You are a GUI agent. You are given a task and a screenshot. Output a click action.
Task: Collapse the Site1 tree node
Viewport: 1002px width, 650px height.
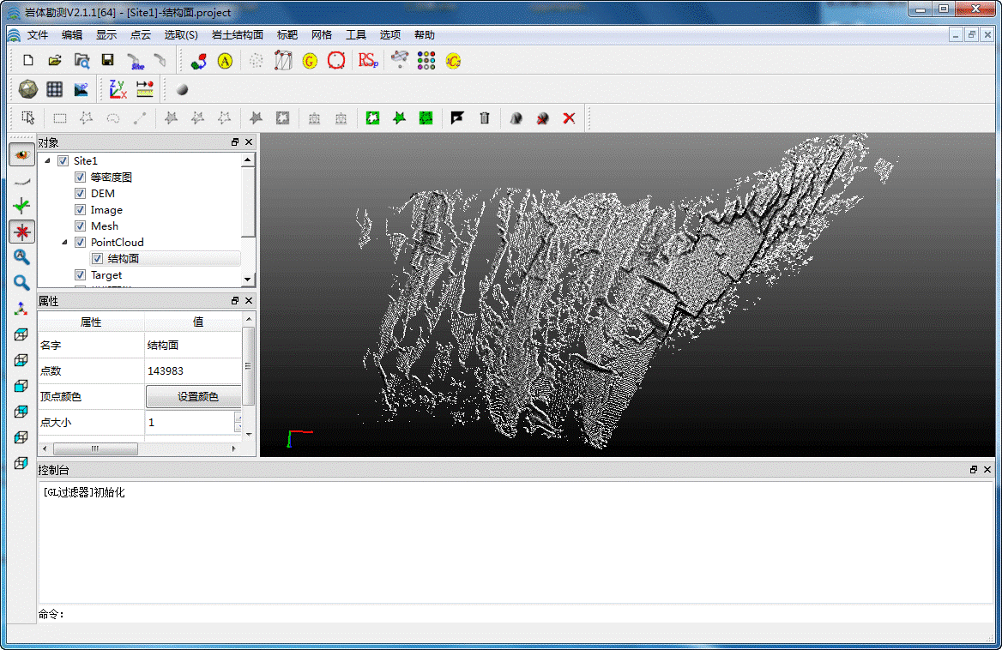click(x=47, y=161)
